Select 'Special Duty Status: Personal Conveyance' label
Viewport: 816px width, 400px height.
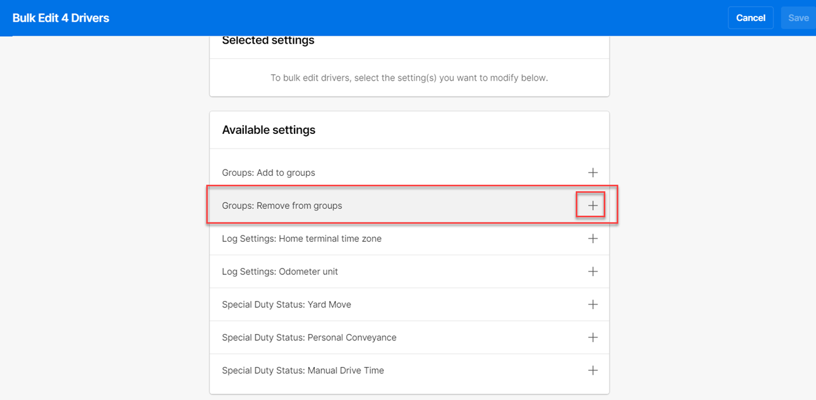(309, 338)
